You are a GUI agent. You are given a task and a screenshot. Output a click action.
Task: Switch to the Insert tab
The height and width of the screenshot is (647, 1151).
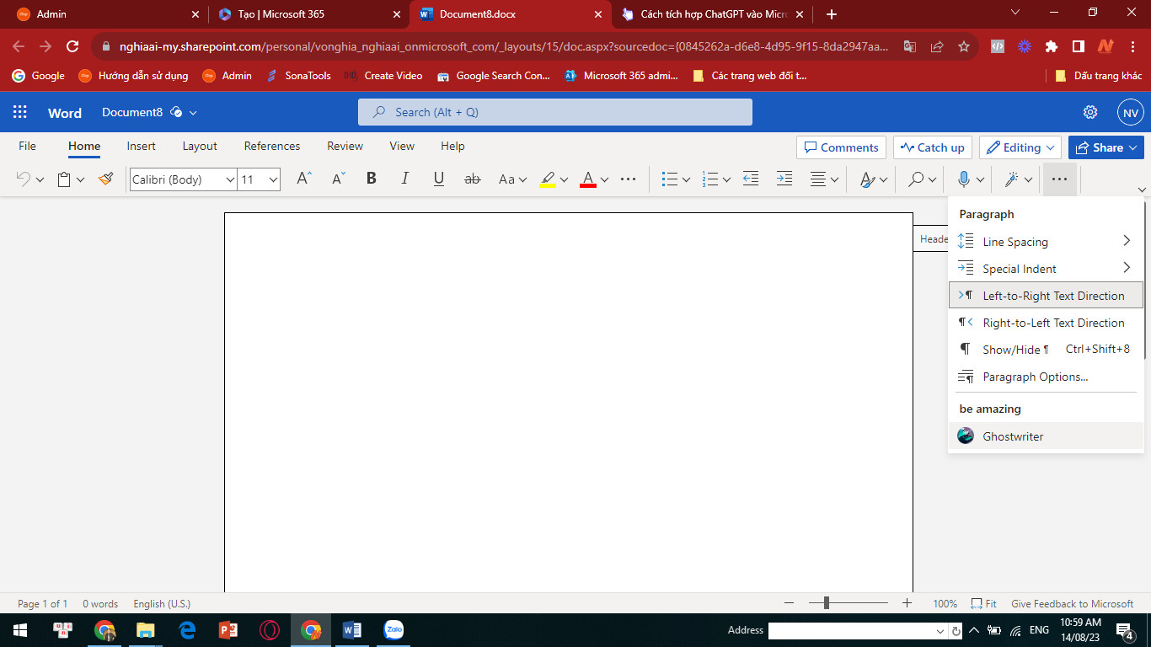click(x=141, y=146)
